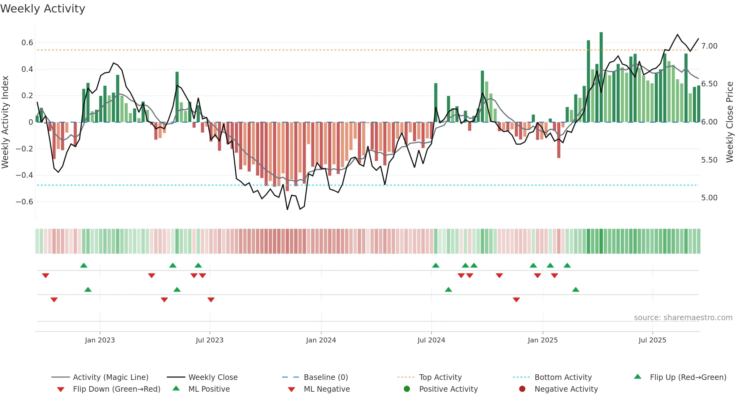
Task: Click the cyan dotted Bottom Activity line
Action: pyautogui.click(x=368, y=185)
